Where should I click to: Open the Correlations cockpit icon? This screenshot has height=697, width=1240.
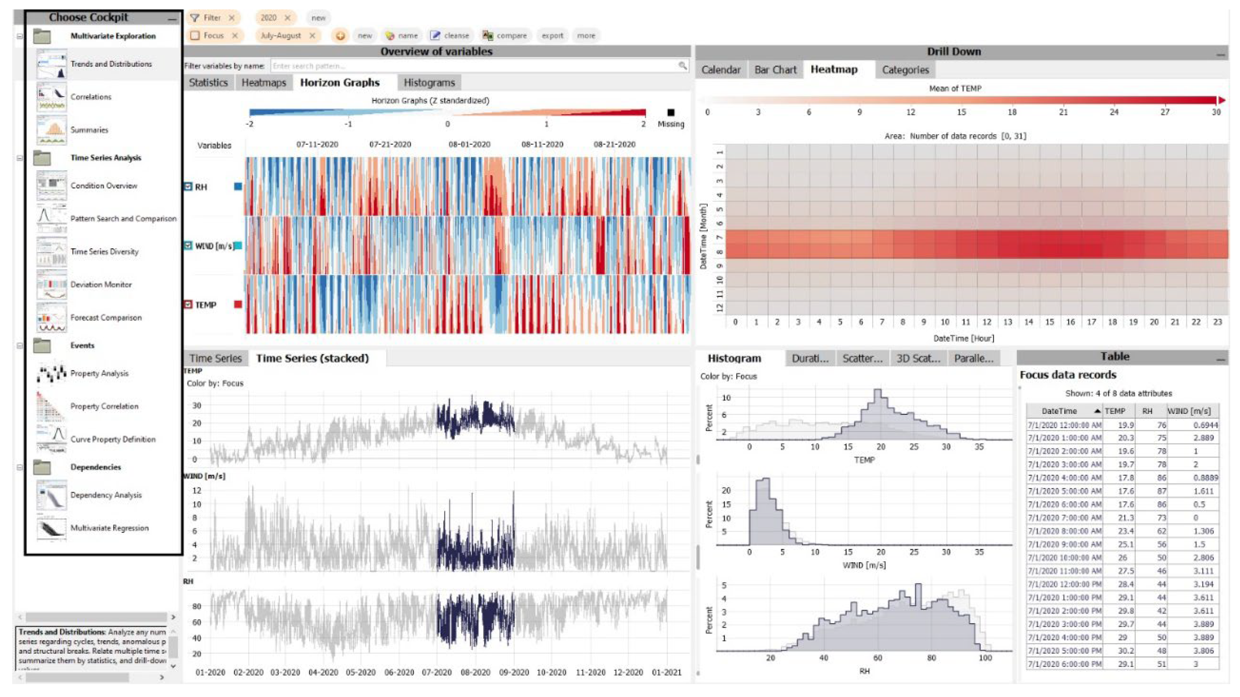pos(51,97)
